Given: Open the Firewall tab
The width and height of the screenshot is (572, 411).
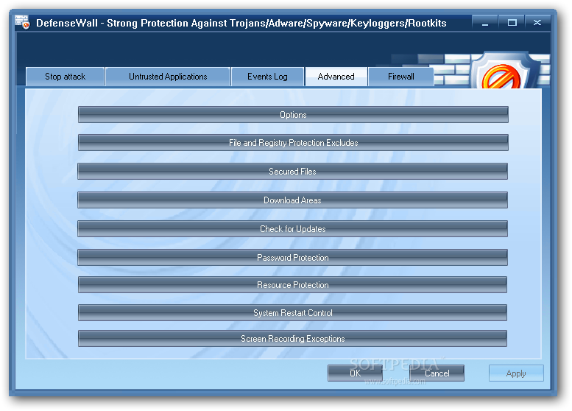Looking at the screenshot, I should point(401,77).
